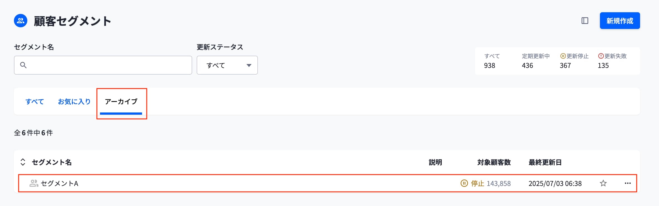Click the paused update status icon in stats

tap(563, 56)
